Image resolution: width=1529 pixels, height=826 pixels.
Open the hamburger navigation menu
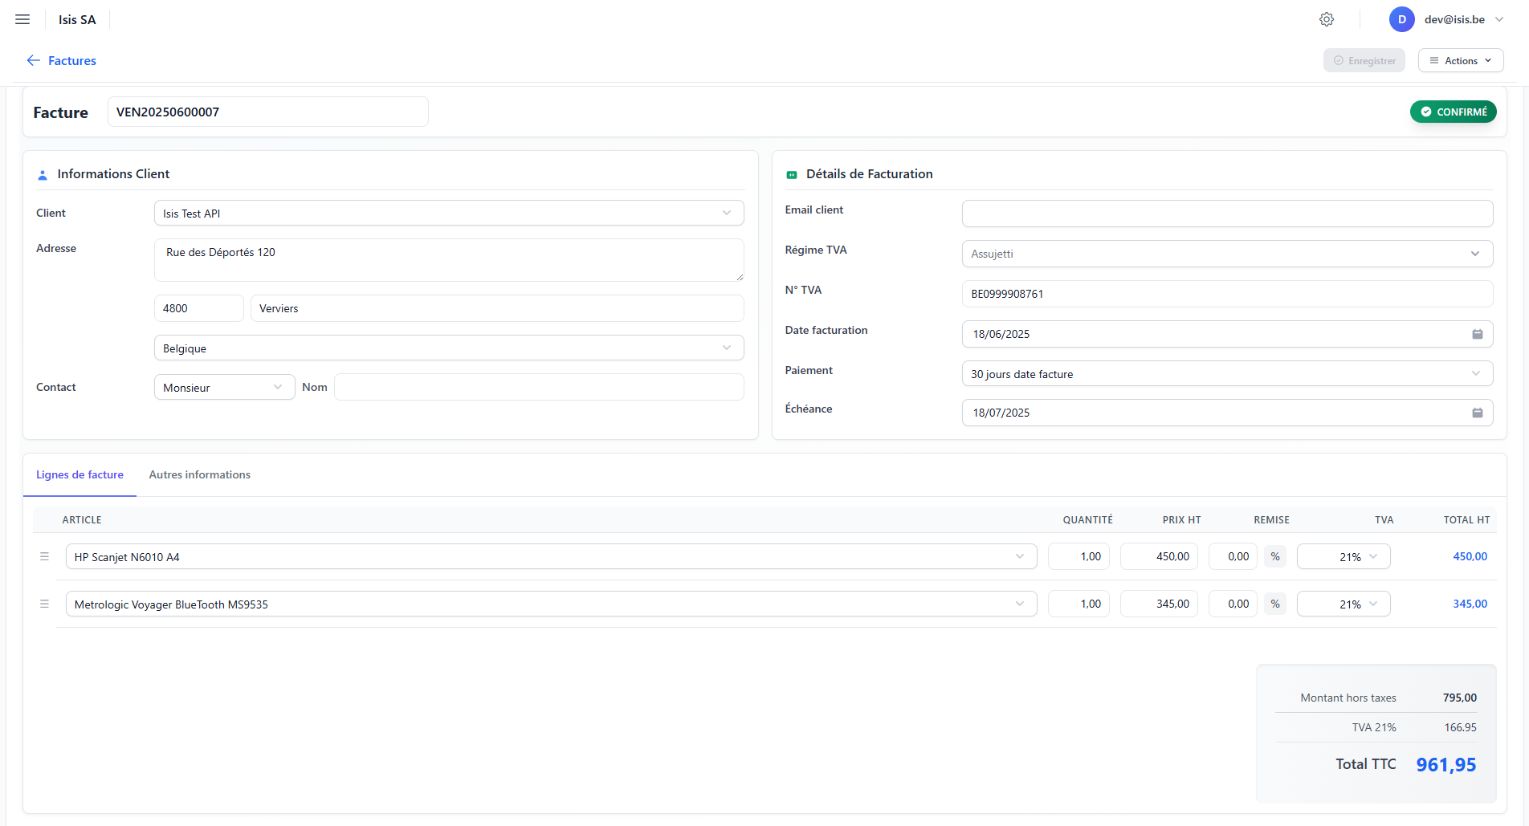pyautogui.click(x=22, y=19)
